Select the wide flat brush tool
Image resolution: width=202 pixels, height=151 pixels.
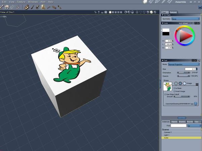(54, 7)
